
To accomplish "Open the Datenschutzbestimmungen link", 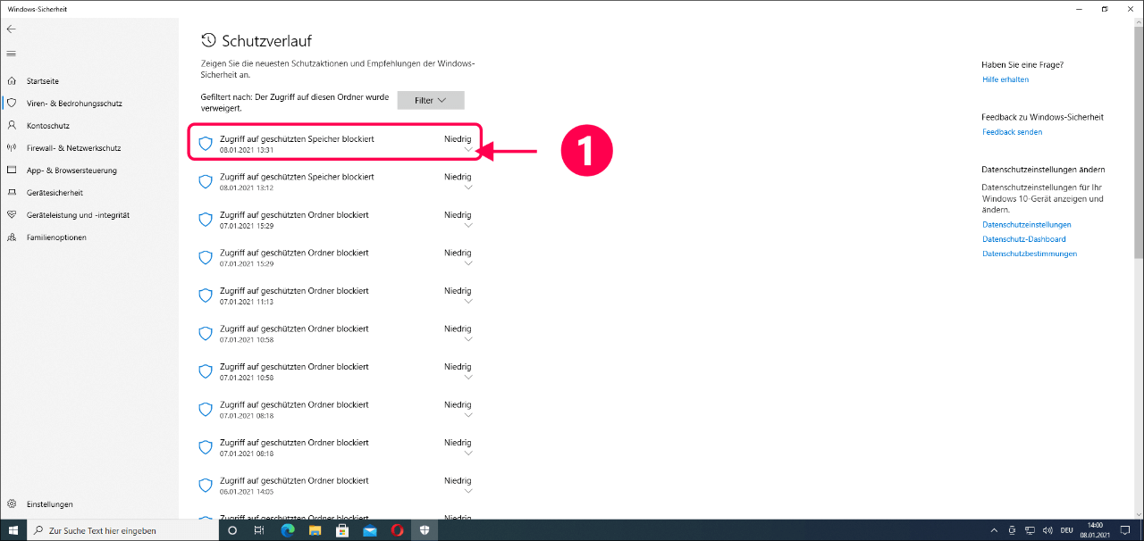I will click(x=1030, y=254).
